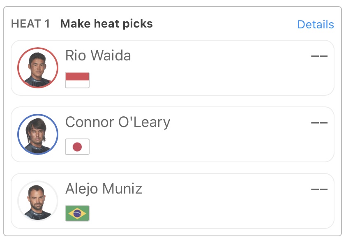Open the heat Details link

(315, 25)
